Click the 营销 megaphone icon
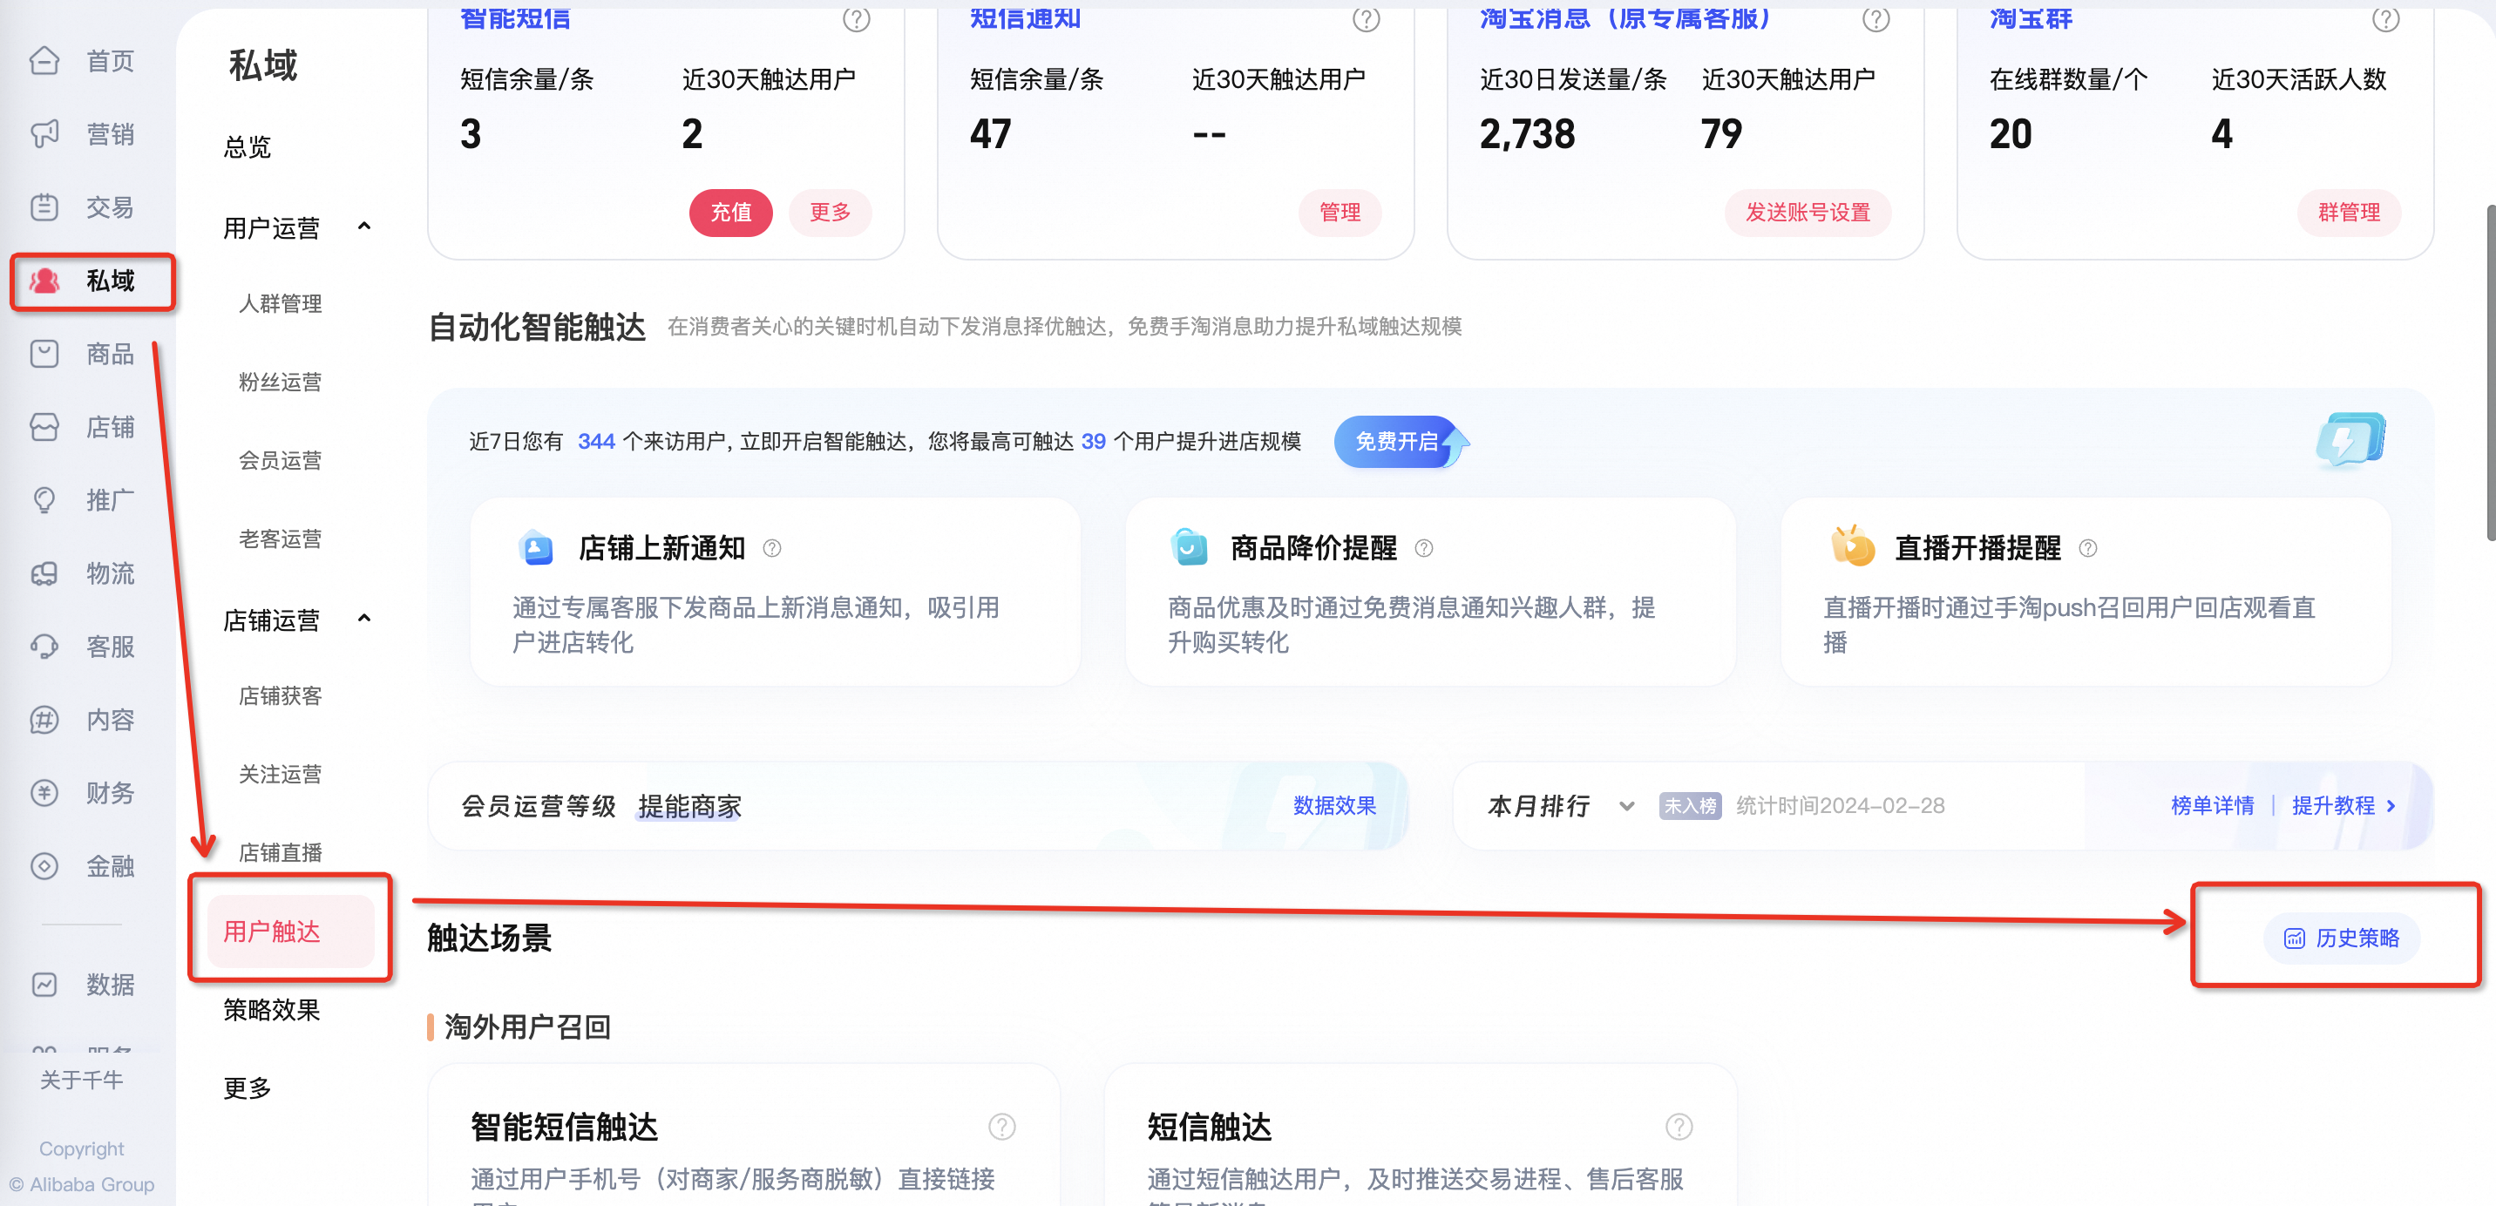The width and height of the screenshot is (2496, 1206). (44, 133)
